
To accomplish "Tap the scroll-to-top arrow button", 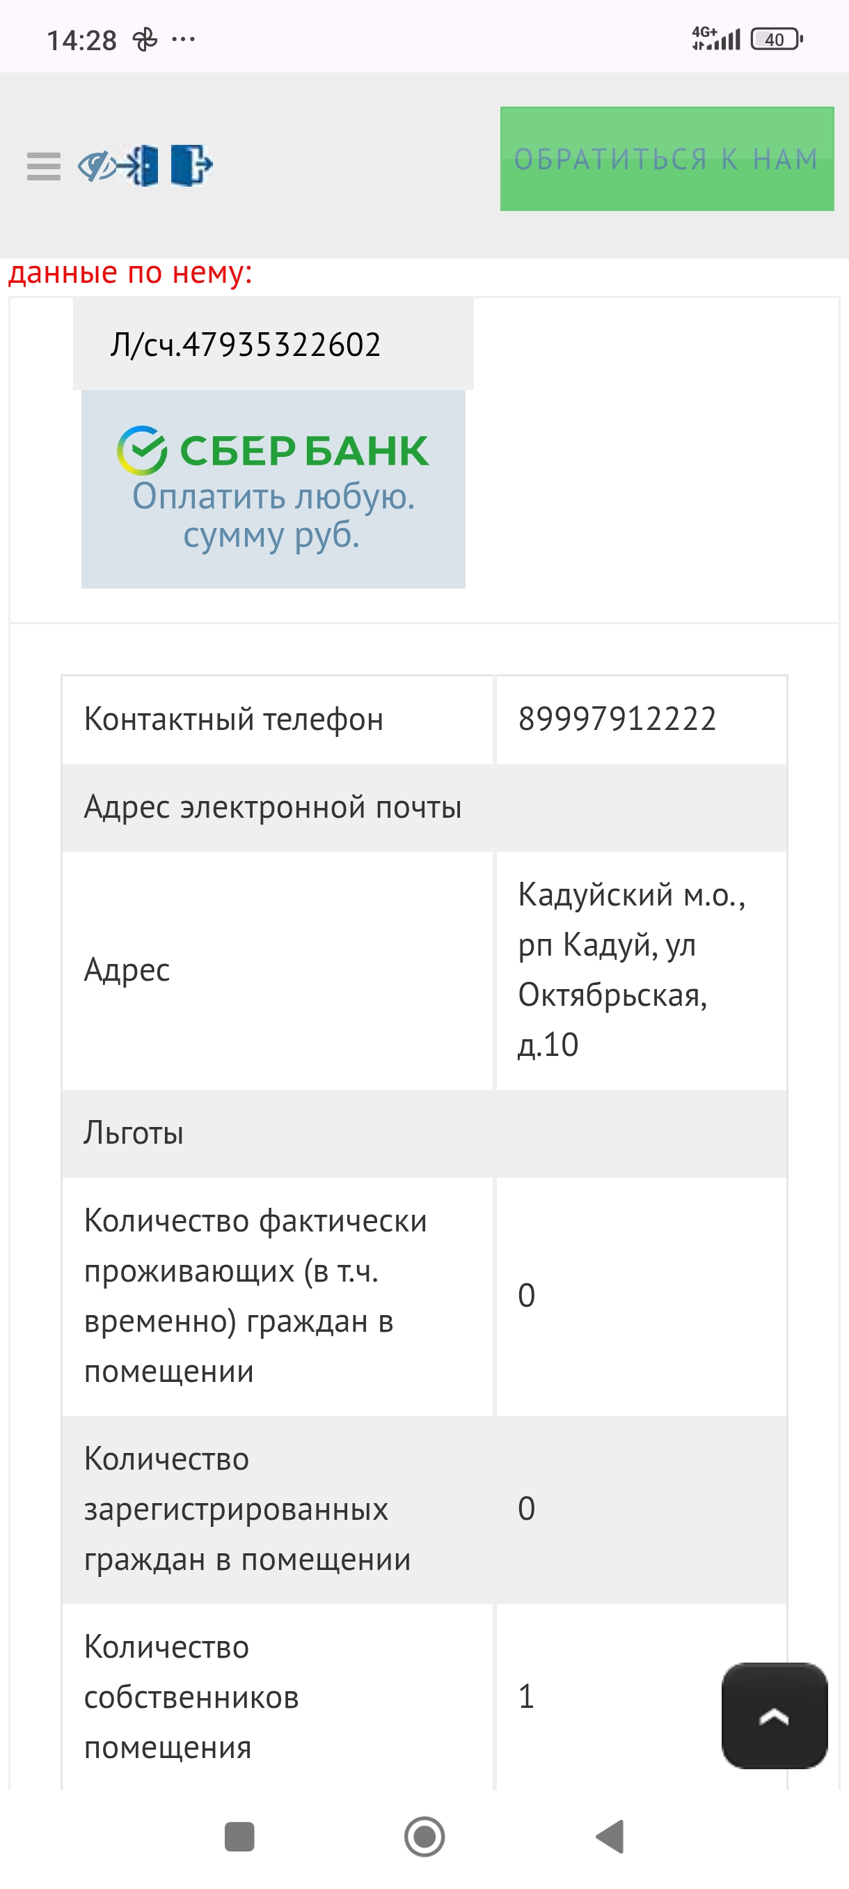I will [774, 1715].
